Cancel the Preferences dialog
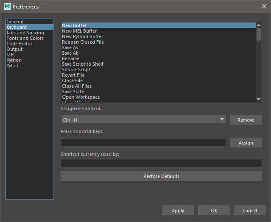271x222 pixels. [x=250, y=211]
